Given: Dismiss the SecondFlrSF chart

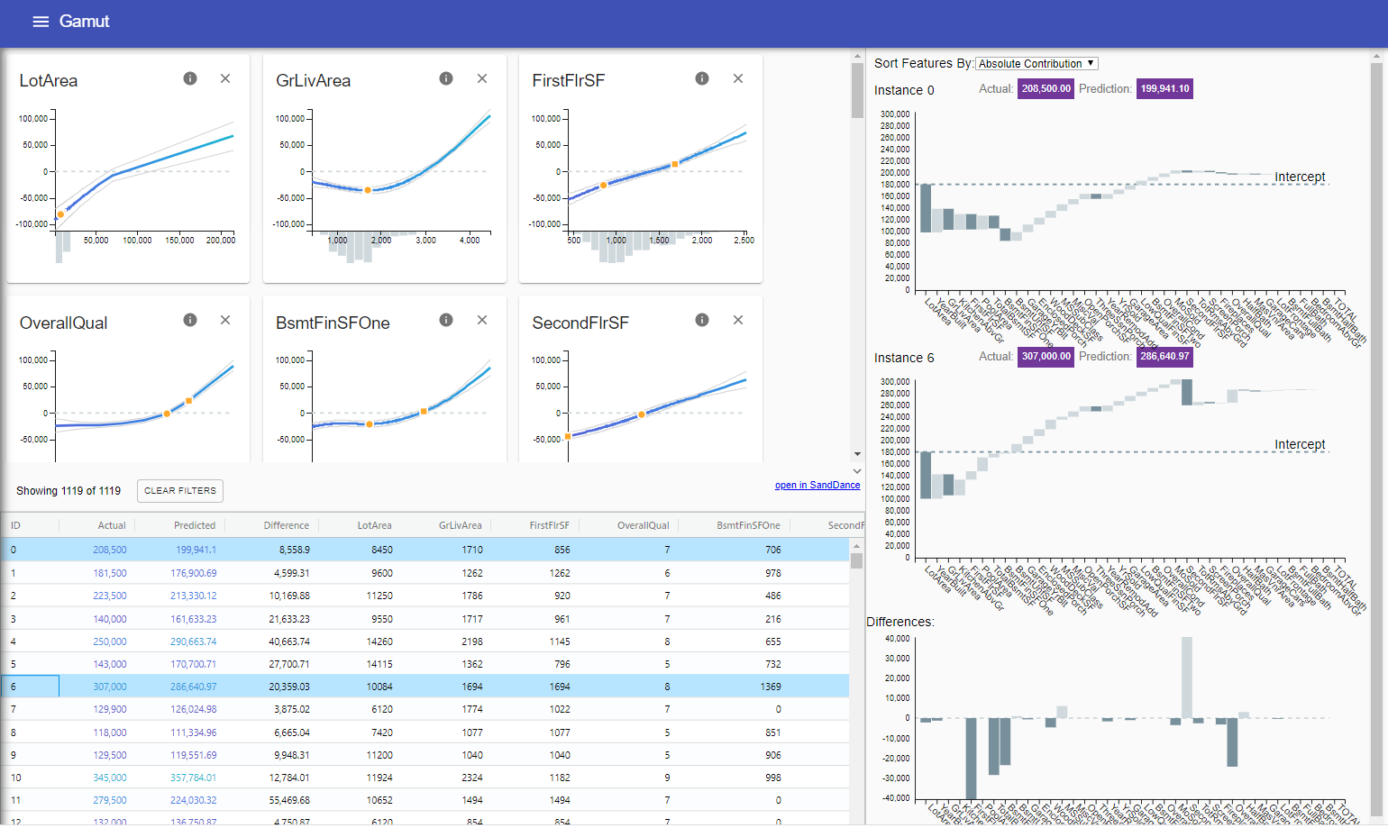Looking at the screenshot, I should 738,320.
